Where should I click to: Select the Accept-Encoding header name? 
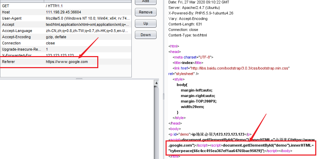coord(17,37)
